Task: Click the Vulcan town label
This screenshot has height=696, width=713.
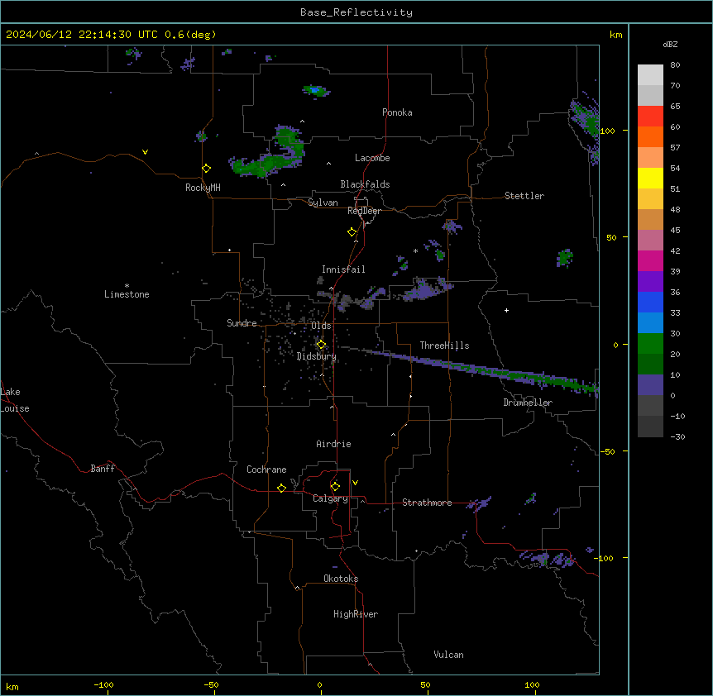Action: coord(448,655)
